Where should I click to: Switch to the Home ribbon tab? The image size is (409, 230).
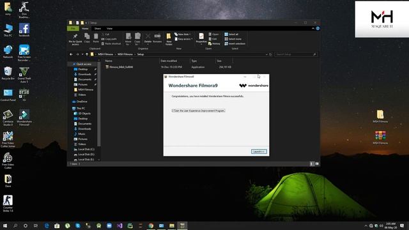(85, 28)
